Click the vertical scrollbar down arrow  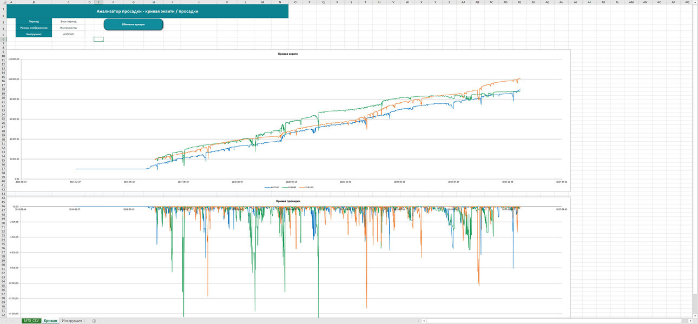click(x=695, y=315)
